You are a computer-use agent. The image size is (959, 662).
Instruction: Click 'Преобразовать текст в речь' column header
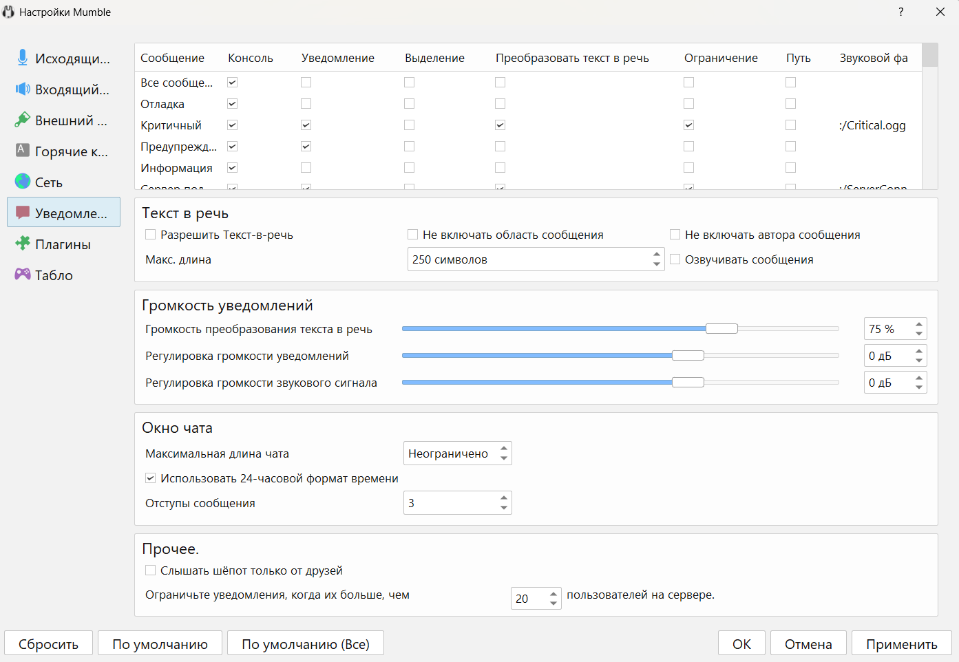point(571,58)
